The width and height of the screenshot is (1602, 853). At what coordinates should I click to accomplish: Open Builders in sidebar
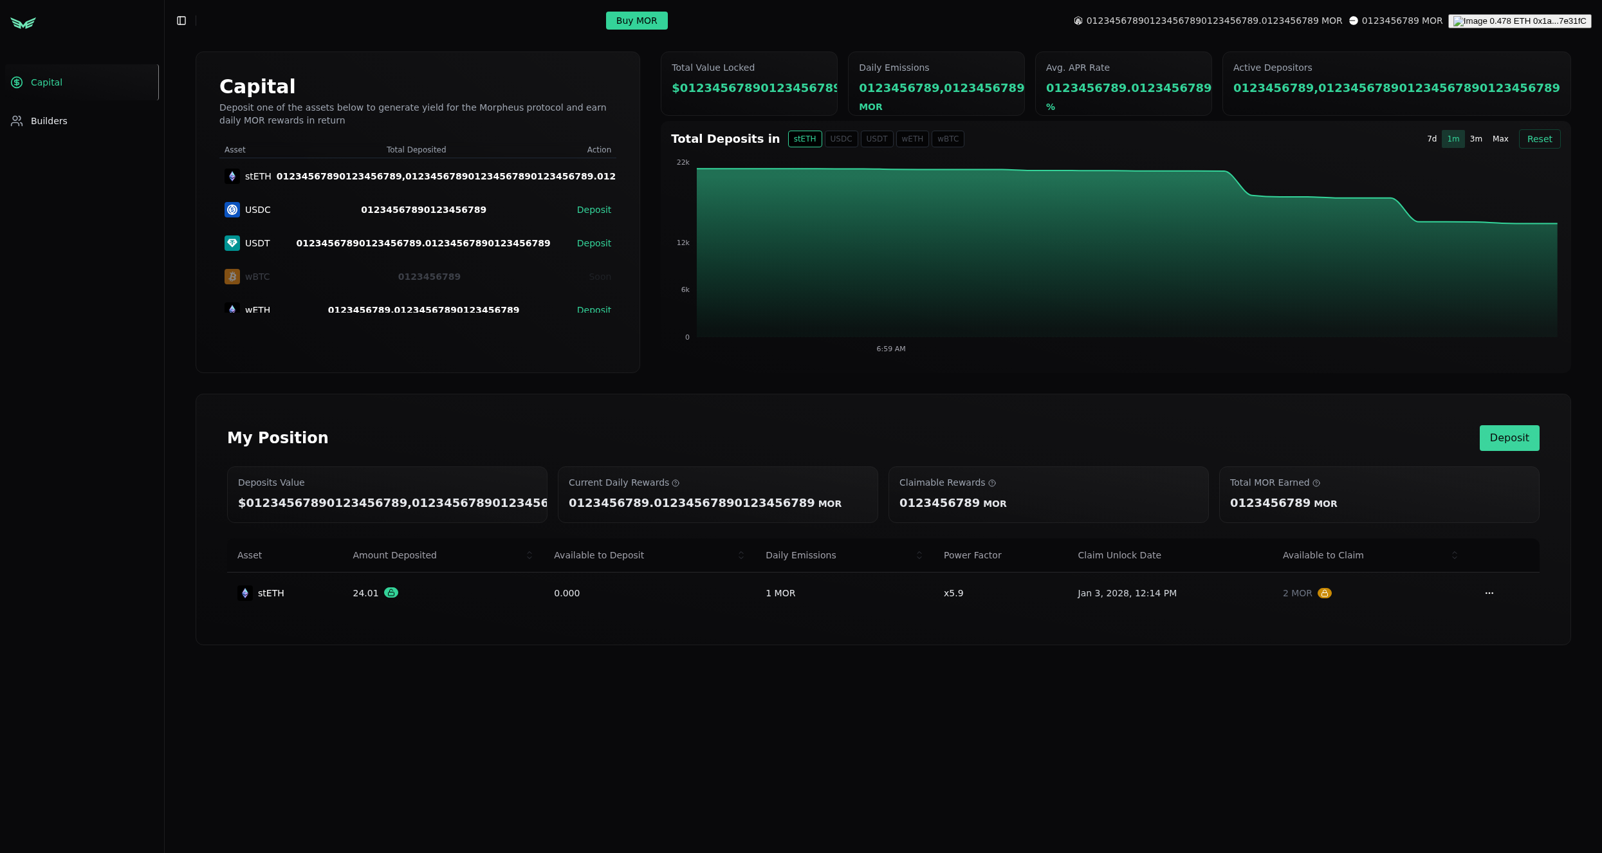tap(49, 121)
